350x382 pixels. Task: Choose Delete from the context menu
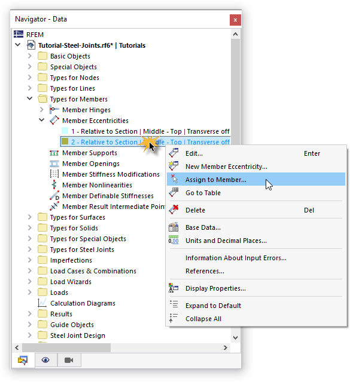click(x=255, y=210)
